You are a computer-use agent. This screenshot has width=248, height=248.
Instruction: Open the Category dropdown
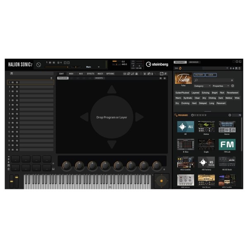202,86
